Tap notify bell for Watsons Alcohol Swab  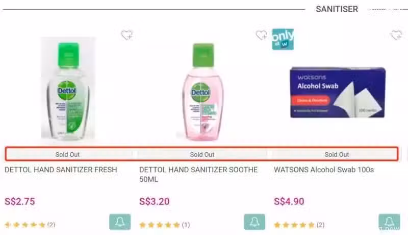pyautogui.click(x=389, y=222)
